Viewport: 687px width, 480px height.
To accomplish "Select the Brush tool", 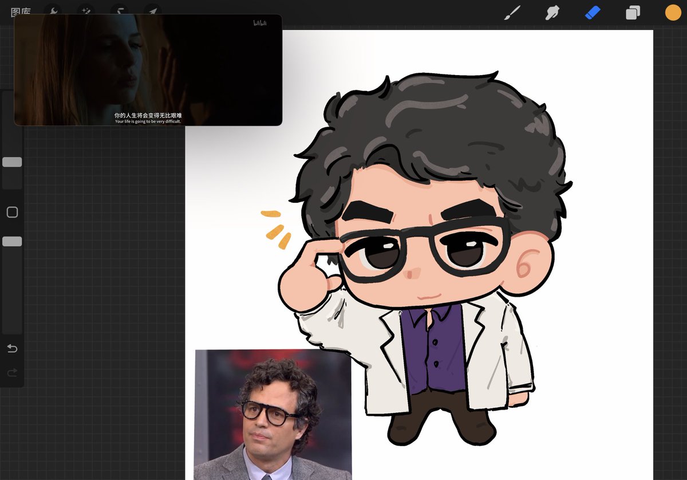I will 512,13.
